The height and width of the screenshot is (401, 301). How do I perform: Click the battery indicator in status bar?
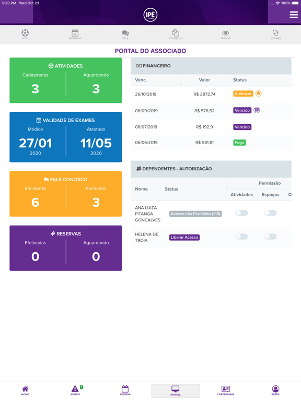coord(295,3)
